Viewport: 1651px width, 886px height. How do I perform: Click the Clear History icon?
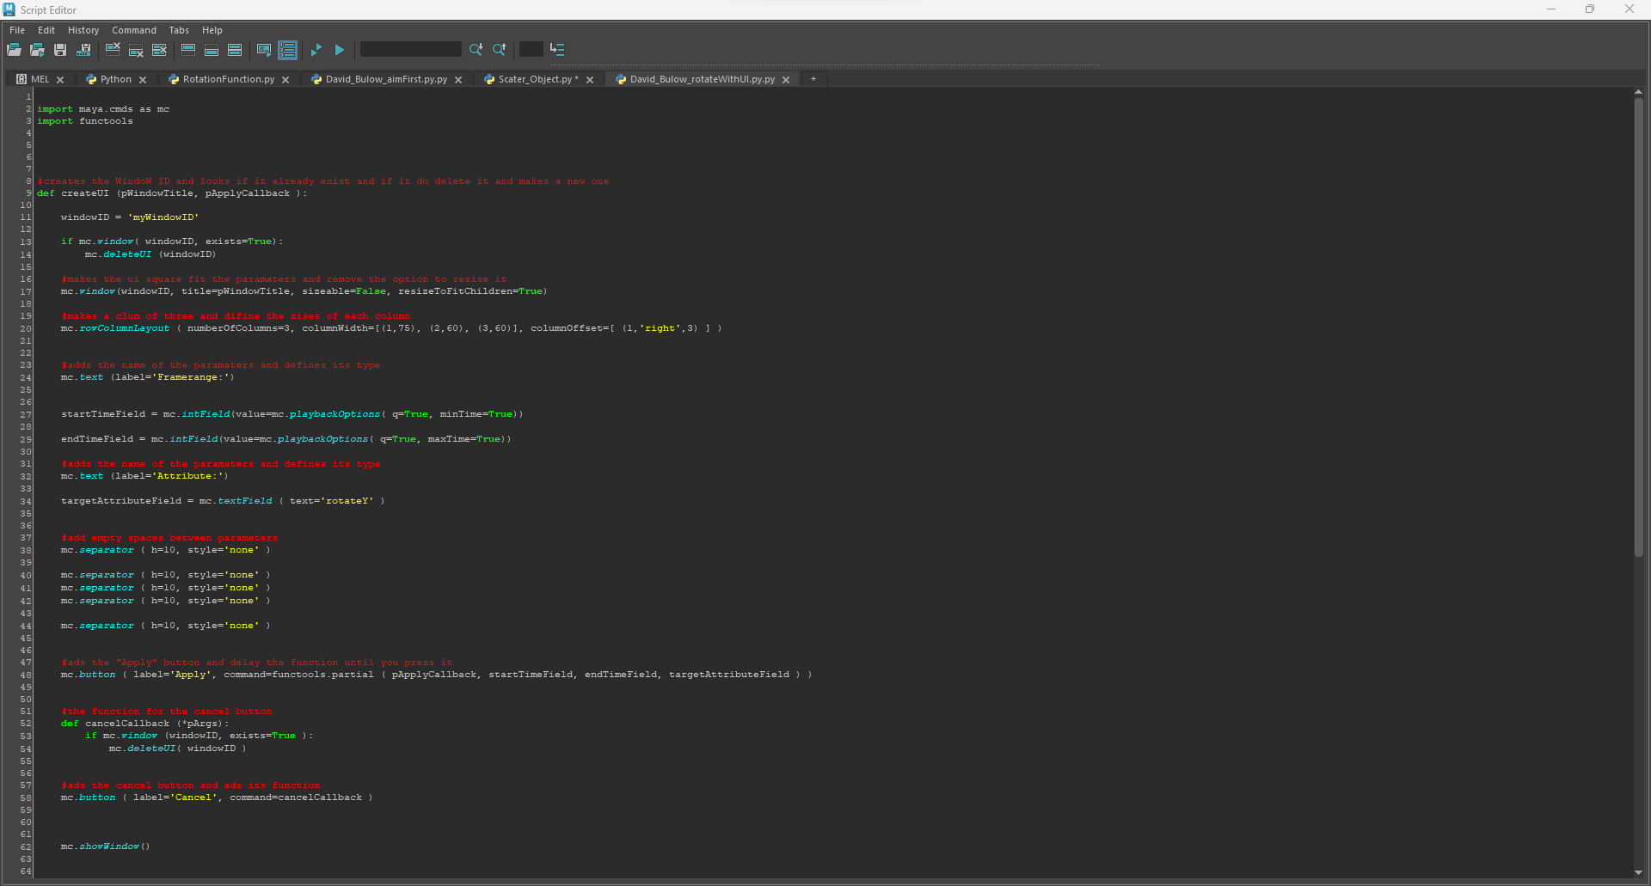[113, 49]
